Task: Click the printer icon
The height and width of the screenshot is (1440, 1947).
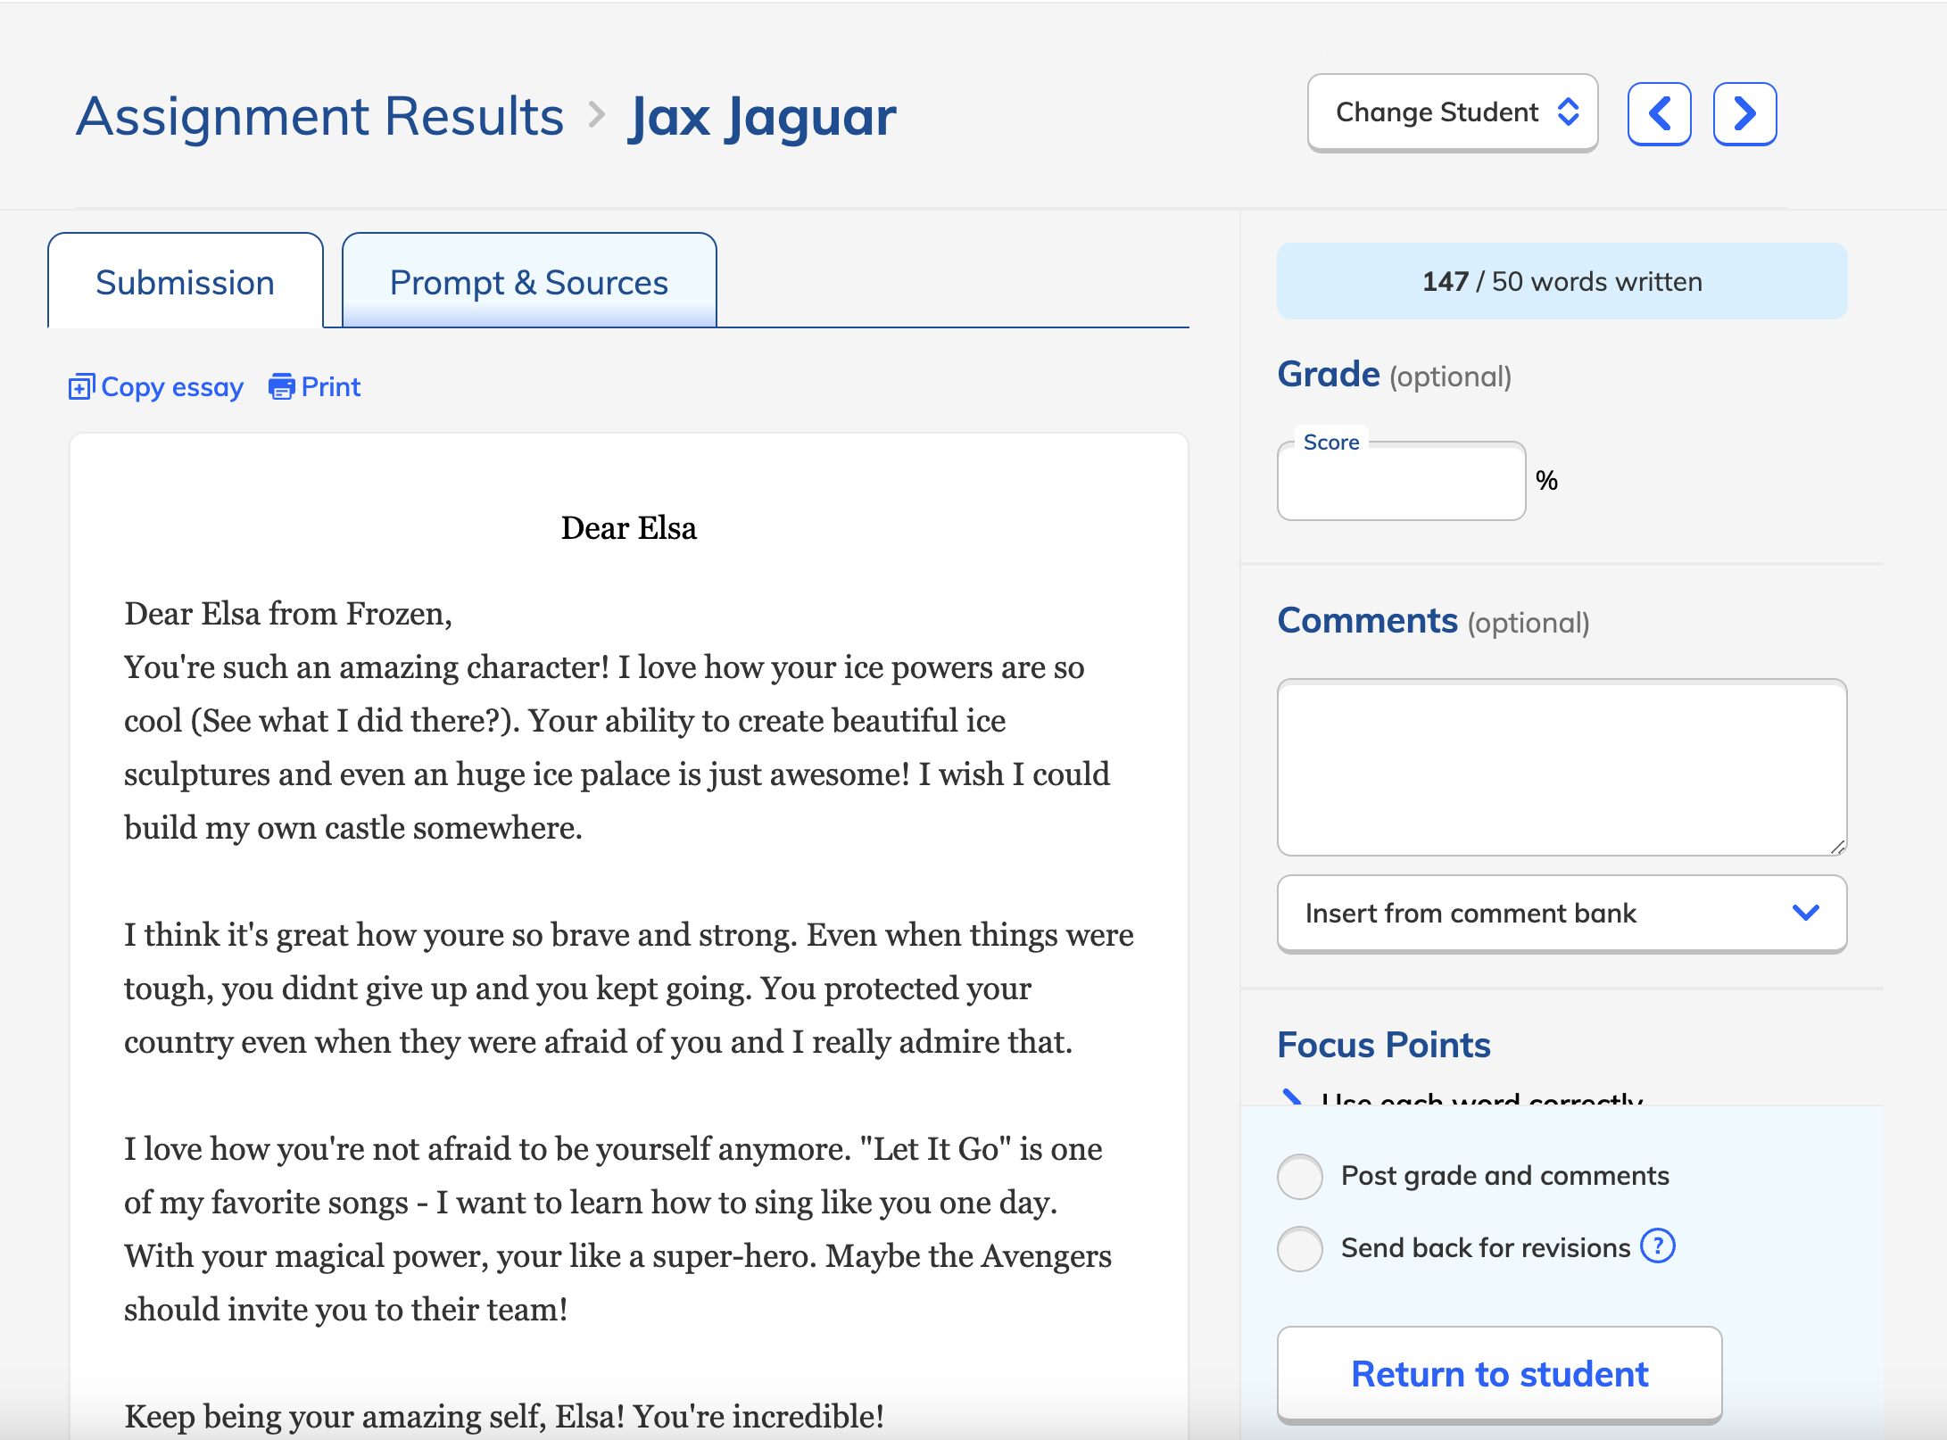Action: tap(281, 387)
